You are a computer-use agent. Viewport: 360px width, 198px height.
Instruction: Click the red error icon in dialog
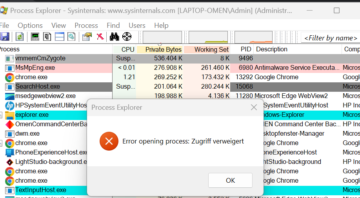tap(109, 141)
